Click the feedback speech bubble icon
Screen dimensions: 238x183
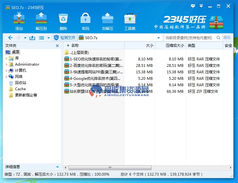(x=193, y=6)
